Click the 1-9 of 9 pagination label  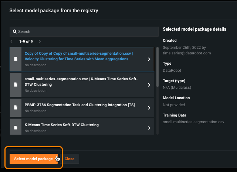(26, 41)
